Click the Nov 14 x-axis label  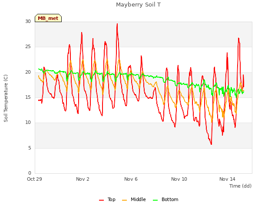pyautogui.click(x=227, y=179)
